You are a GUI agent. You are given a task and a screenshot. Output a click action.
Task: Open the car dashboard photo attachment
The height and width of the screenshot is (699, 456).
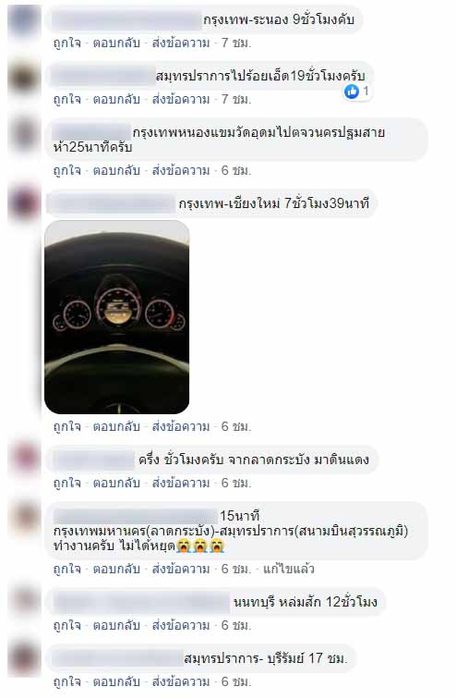117,317
